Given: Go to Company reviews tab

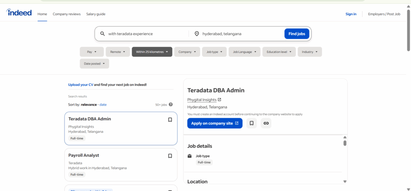Looking at the screenshot, I should (x=67, y=14).
